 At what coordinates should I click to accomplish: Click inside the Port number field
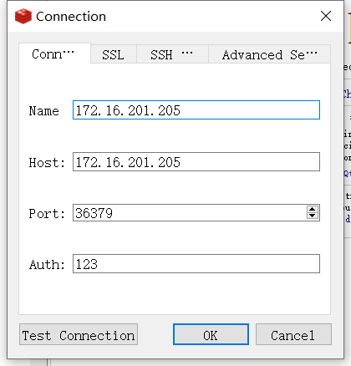pos(190,213)
